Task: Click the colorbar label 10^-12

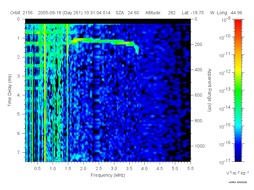Action: click(225, 73)
